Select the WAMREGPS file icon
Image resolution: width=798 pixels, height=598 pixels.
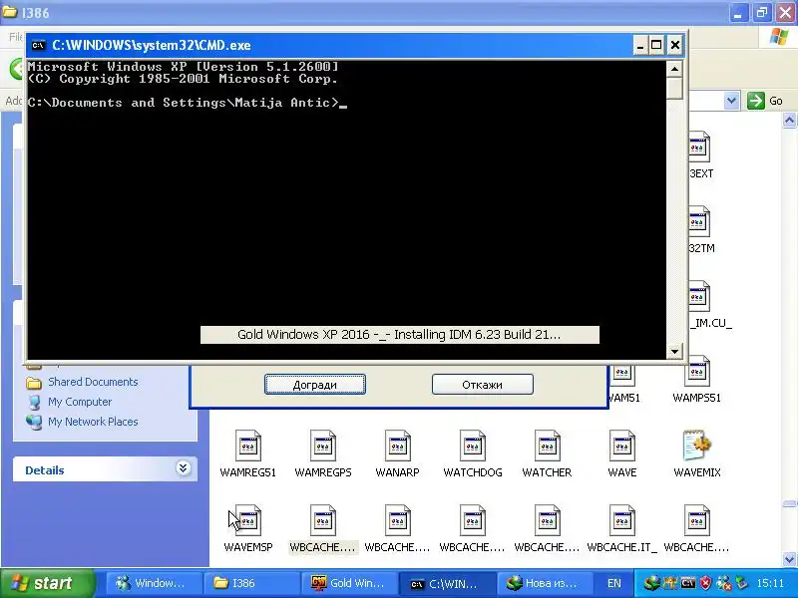pos(322,446)
